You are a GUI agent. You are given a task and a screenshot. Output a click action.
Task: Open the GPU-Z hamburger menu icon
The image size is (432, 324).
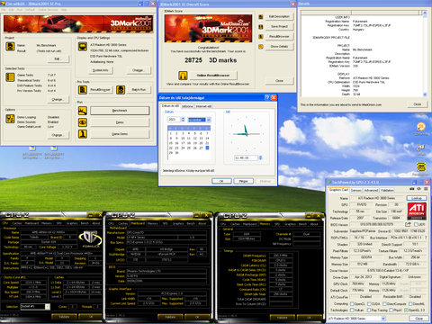pyautogui.click(x=426, y=189)
